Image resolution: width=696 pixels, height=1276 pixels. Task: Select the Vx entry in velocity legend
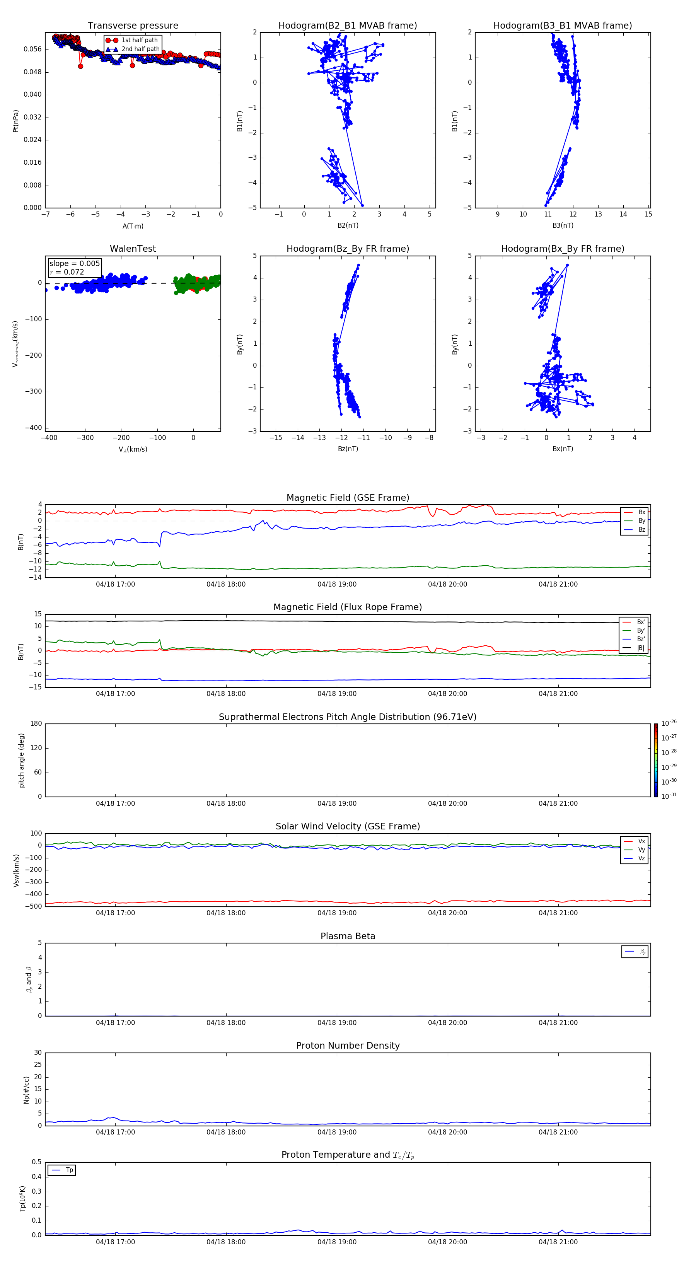[635, 841]
